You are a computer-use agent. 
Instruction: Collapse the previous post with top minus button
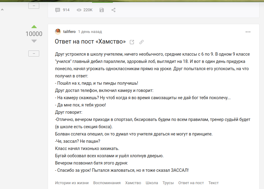tap(34, 6)
